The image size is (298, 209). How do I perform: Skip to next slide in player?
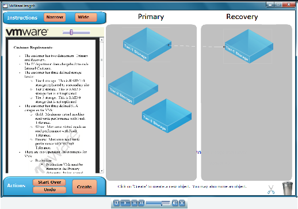pos(141,203)
